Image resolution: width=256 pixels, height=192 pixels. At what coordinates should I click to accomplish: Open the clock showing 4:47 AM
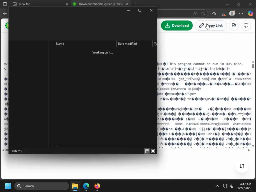[244, 186]
